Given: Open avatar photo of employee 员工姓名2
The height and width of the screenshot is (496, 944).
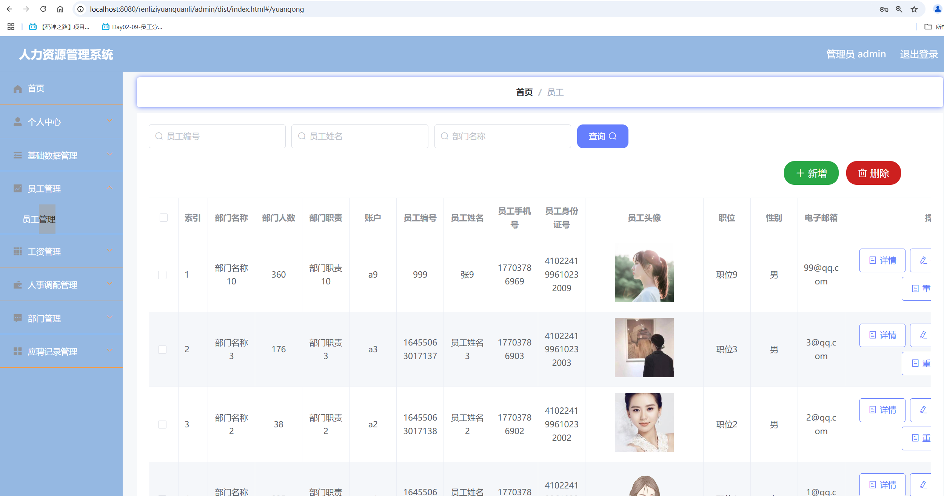Looking at the screenshot, I should tap(644, 422).
